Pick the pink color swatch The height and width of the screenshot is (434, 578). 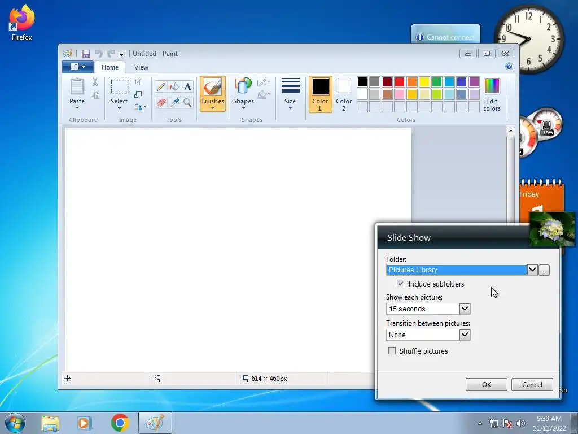point(400,94)
